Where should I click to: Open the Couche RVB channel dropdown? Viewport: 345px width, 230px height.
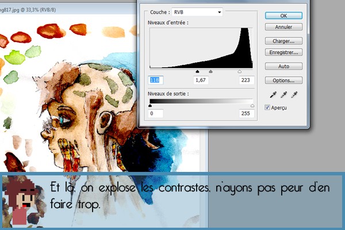pos(197,12)
